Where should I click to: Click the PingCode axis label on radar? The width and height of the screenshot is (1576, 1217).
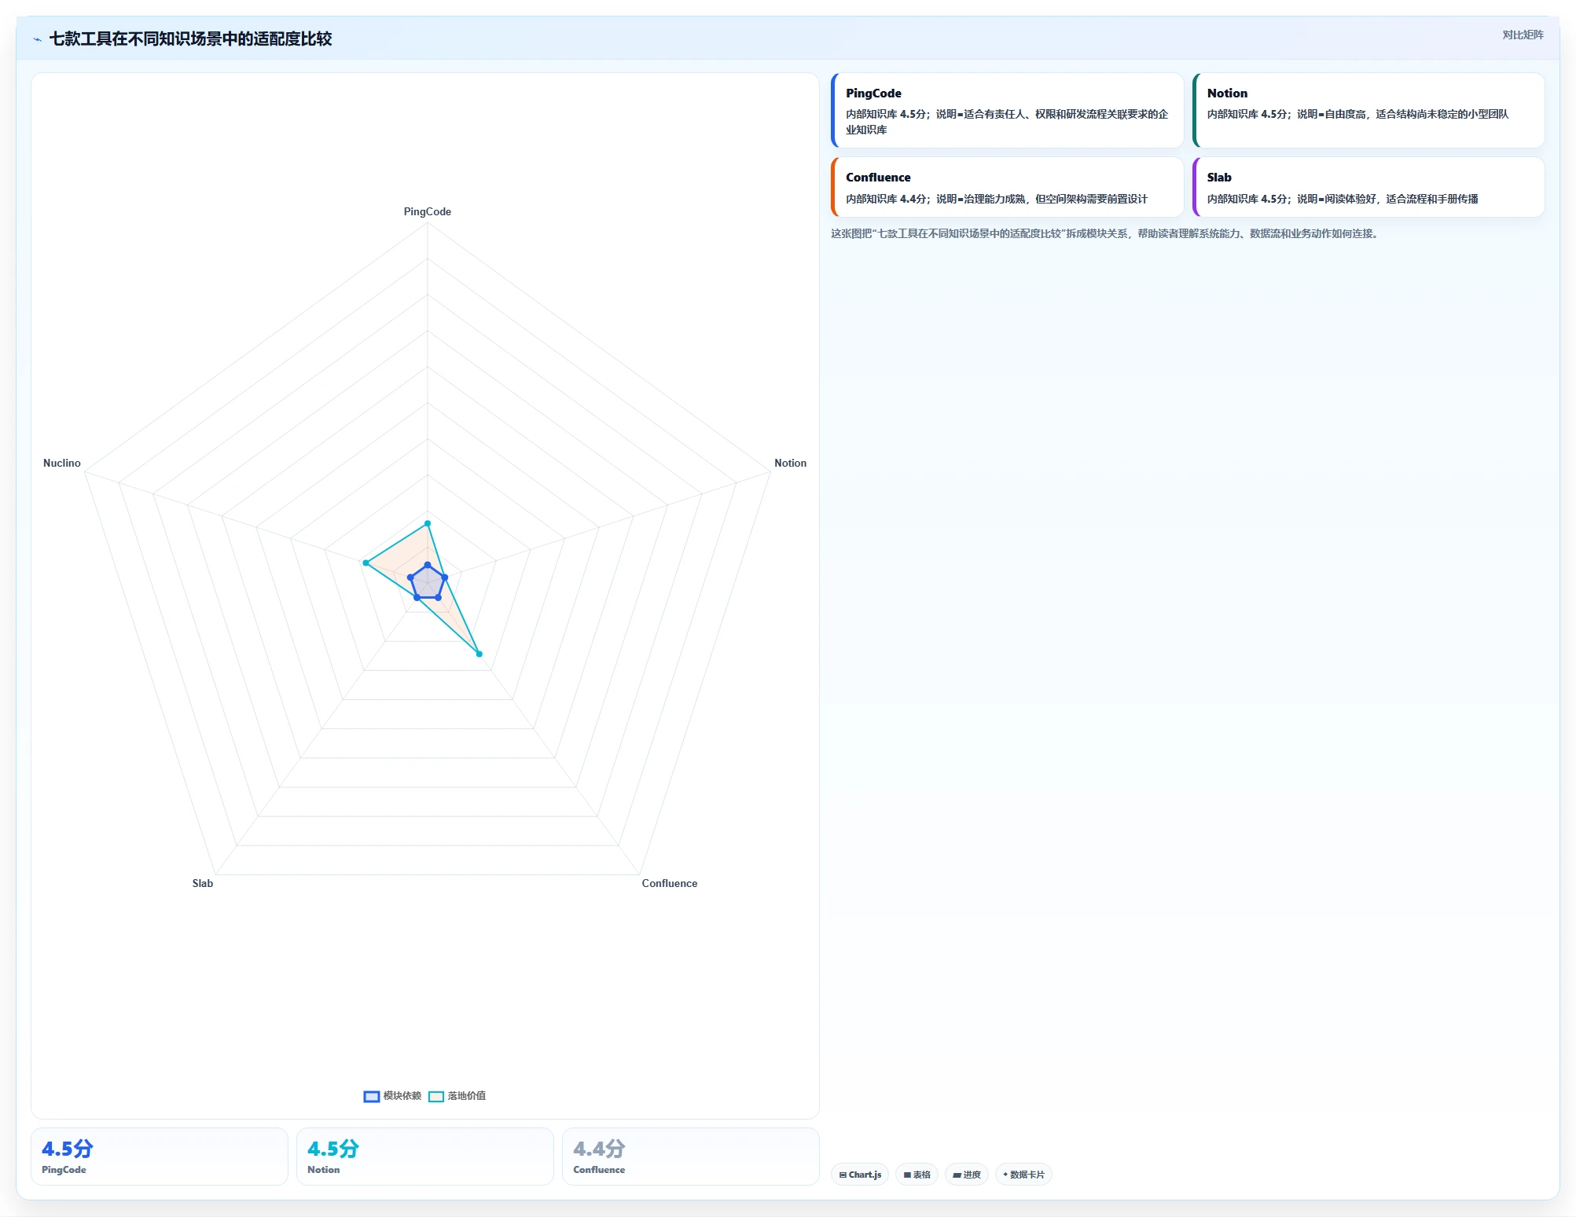(428, 211)
